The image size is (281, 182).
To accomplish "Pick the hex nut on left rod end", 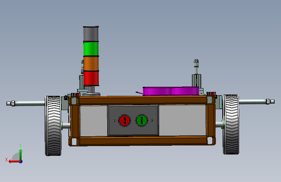I will click(x=13, y=104).
